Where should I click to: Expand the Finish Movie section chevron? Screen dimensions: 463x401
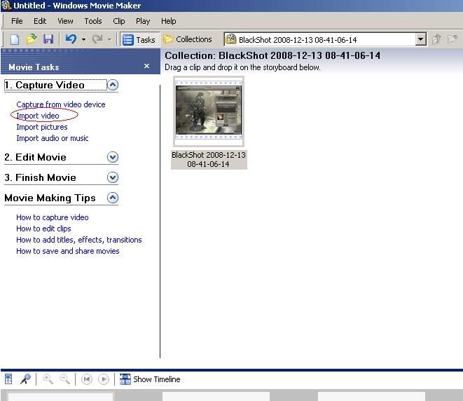[x=113, y=177]
